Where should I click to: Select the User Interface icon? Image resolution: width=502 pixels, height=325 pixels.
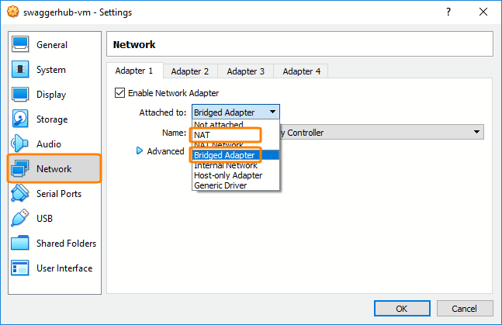(21, 268)
